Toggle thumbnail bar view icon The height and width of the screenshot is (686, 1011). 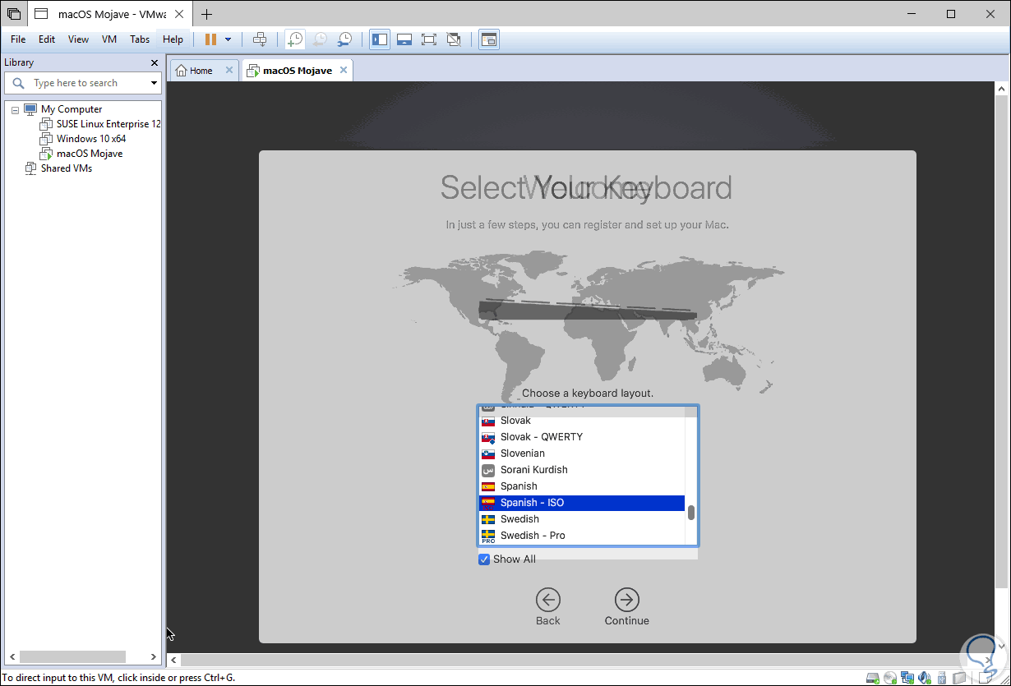[404, 39]
